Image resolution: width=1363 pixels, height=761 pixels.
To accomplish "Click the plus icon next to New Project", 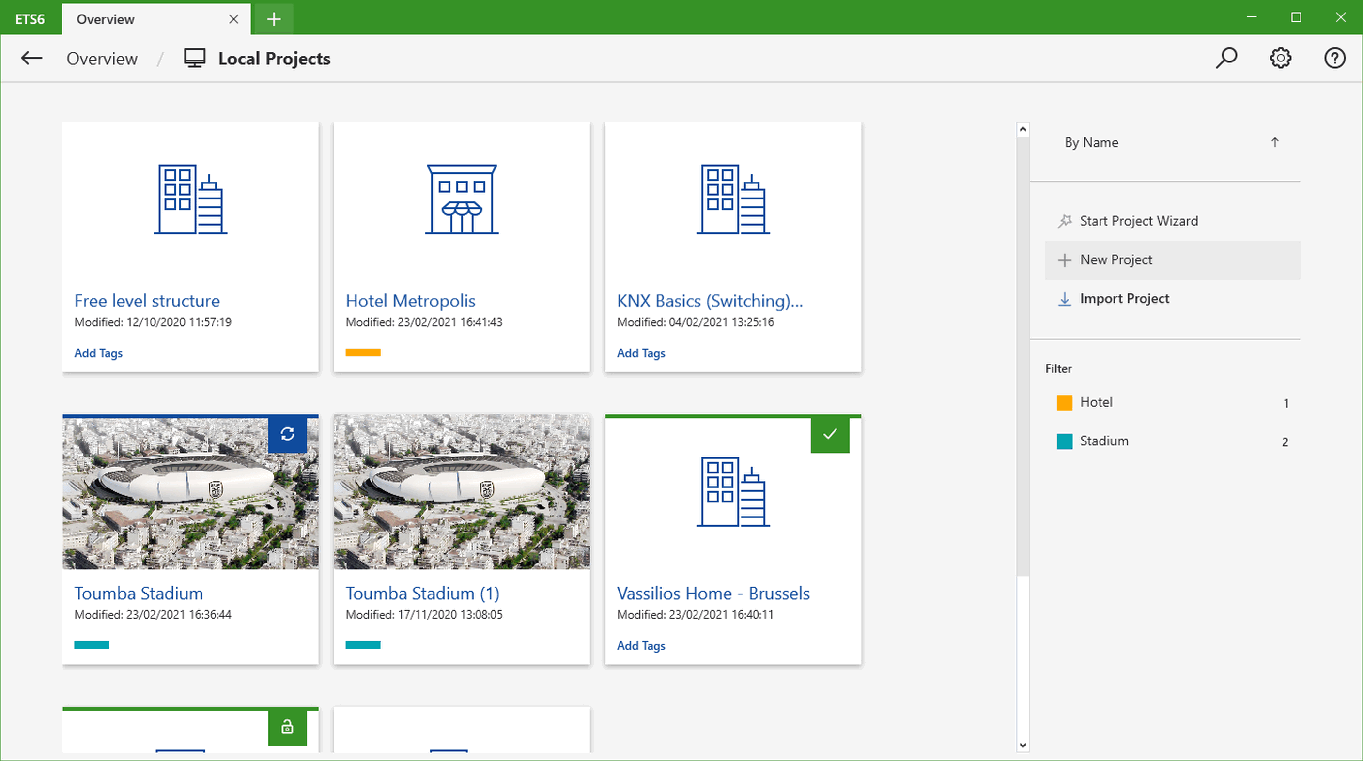I will click(1064, 260).
